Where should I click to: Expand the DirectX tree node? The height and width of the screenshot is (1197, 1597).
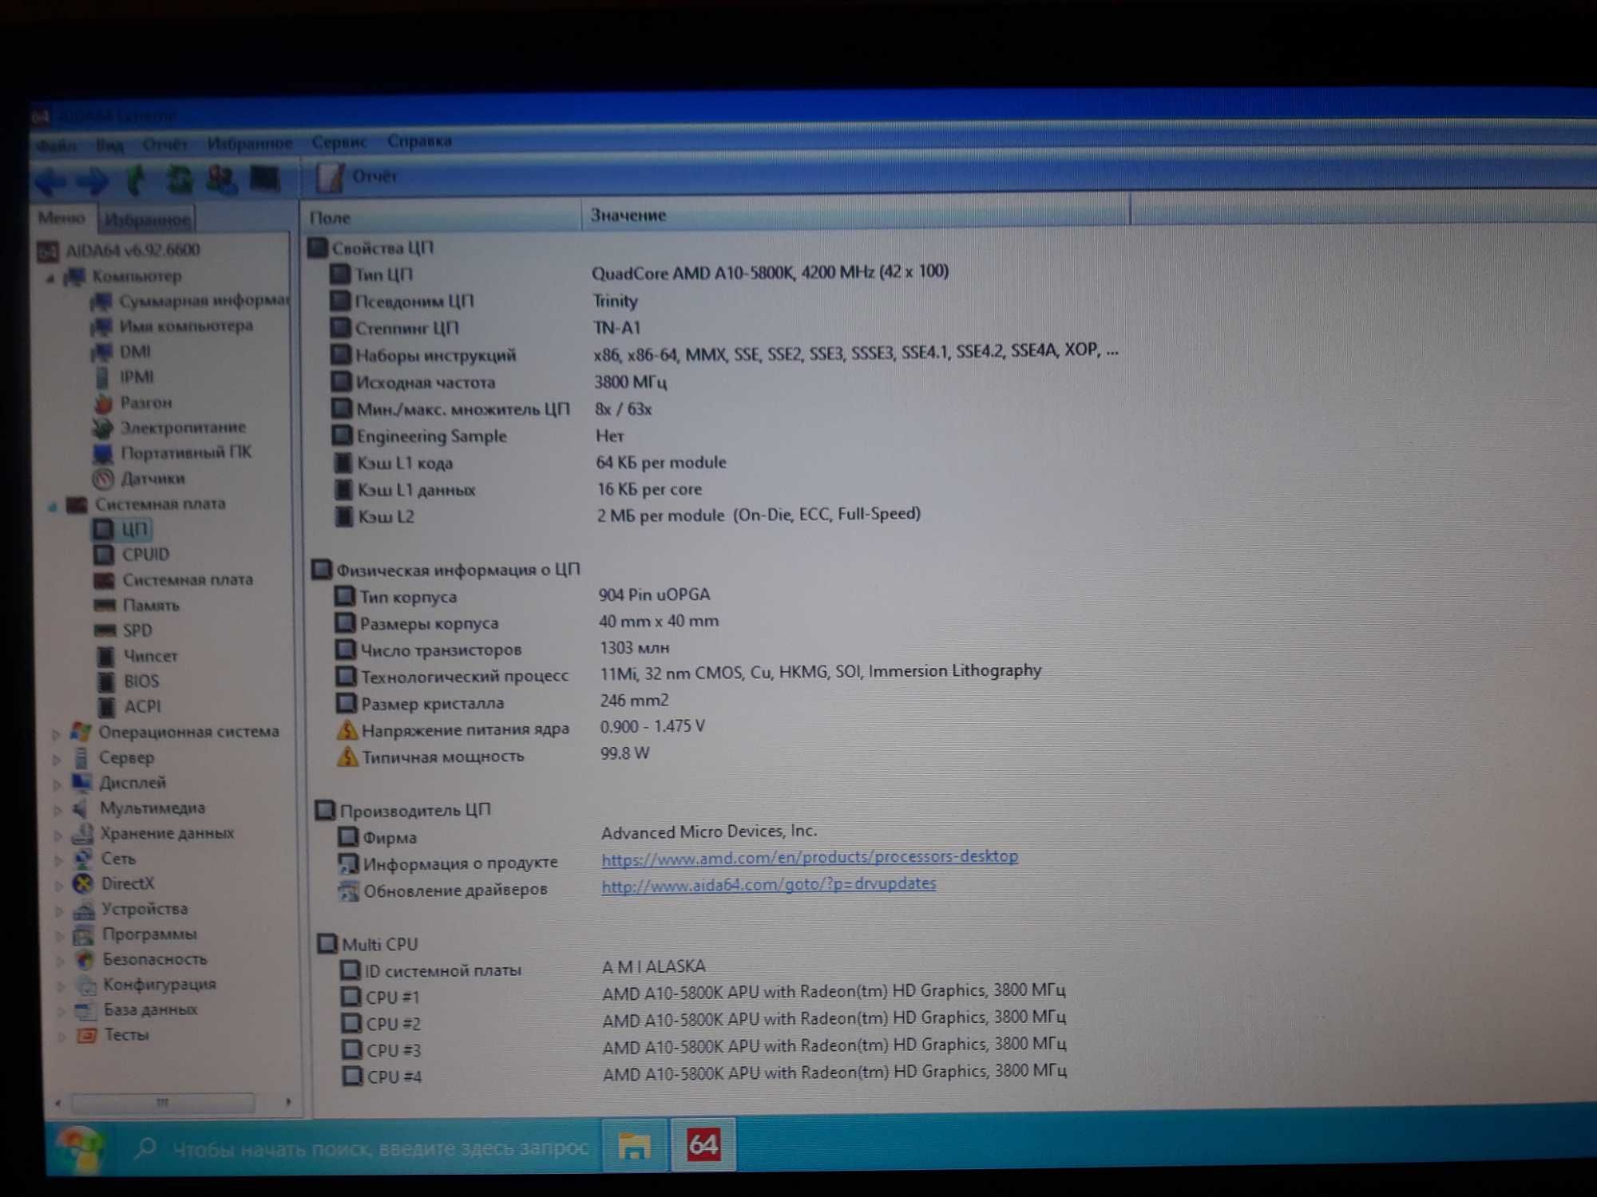pyautogui.click(x=58, y=886)
